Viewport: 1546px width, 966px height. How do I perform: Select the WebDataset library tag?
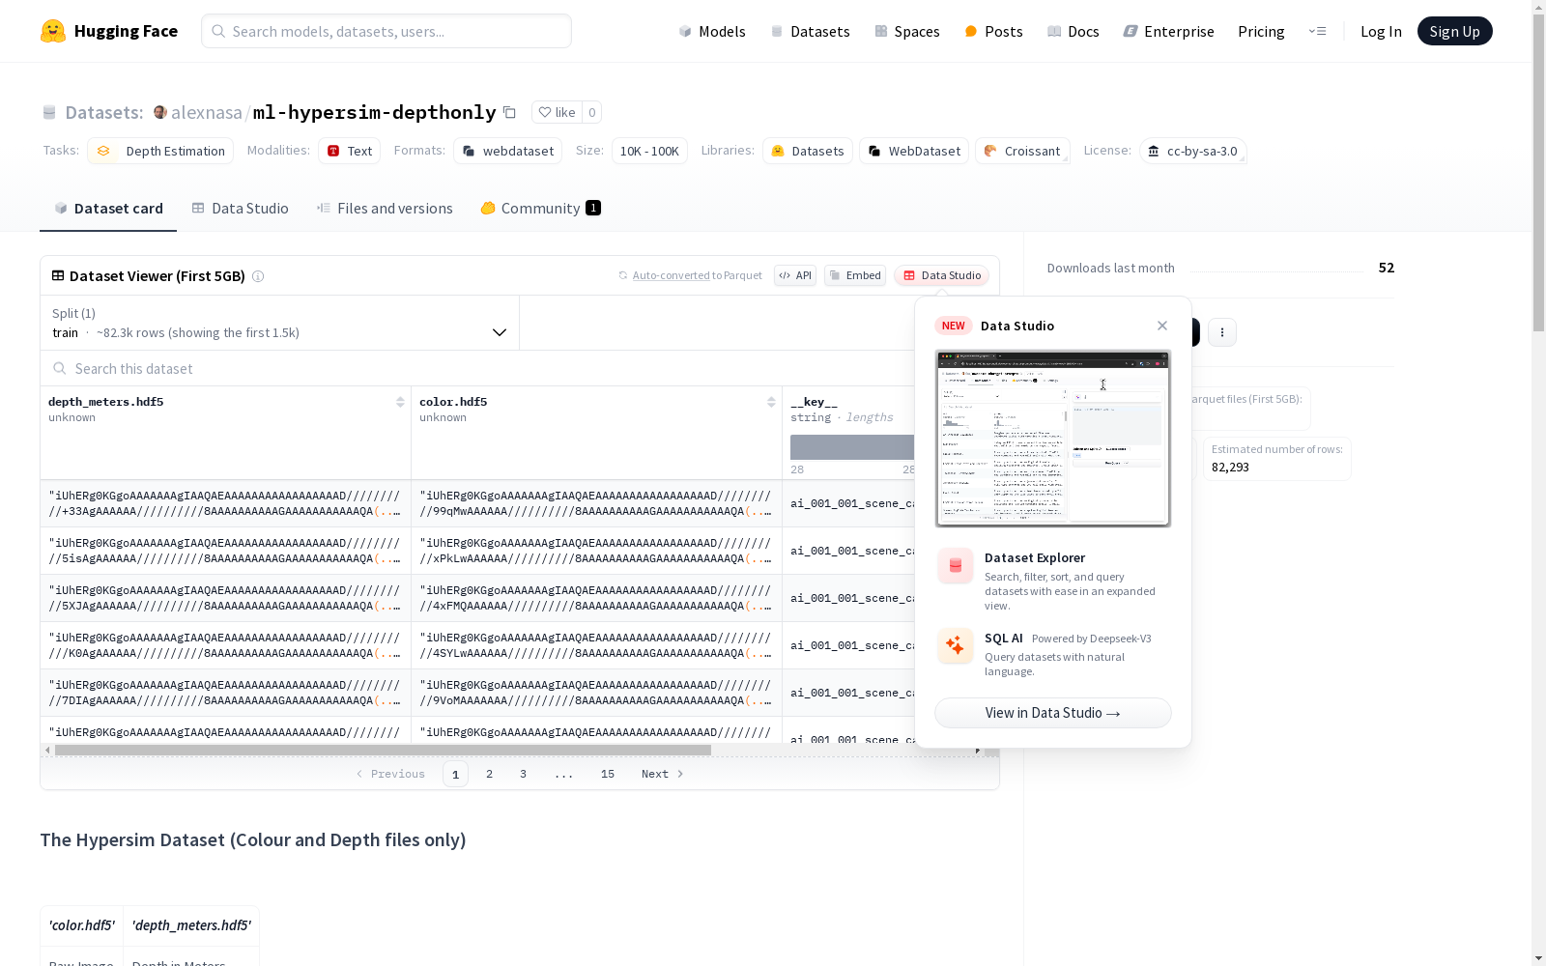pyautogui.click(x=914, y=151)
